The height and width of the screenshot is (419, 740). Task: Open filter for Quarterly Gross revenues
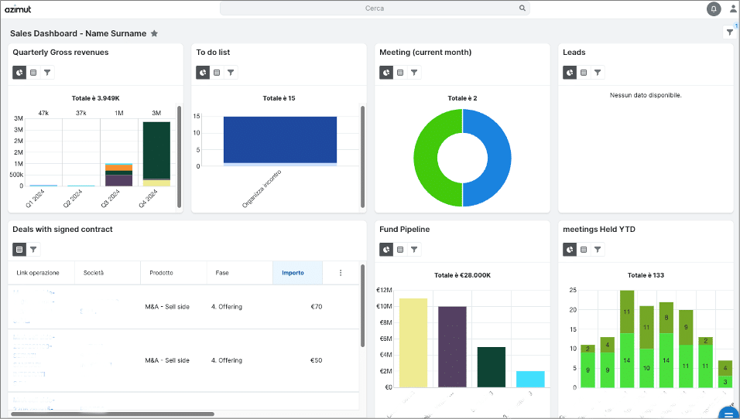[47, 73]
